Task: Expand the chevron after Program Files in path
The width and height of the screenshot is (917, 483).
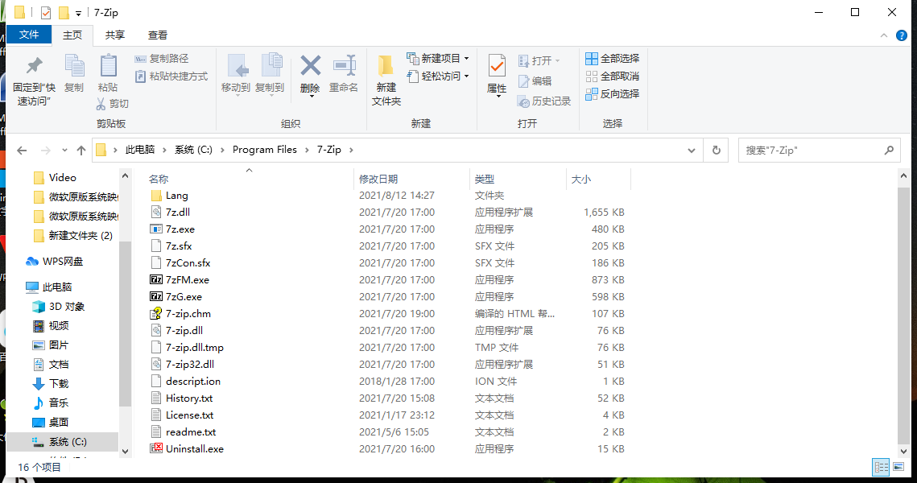Action: 307,151
